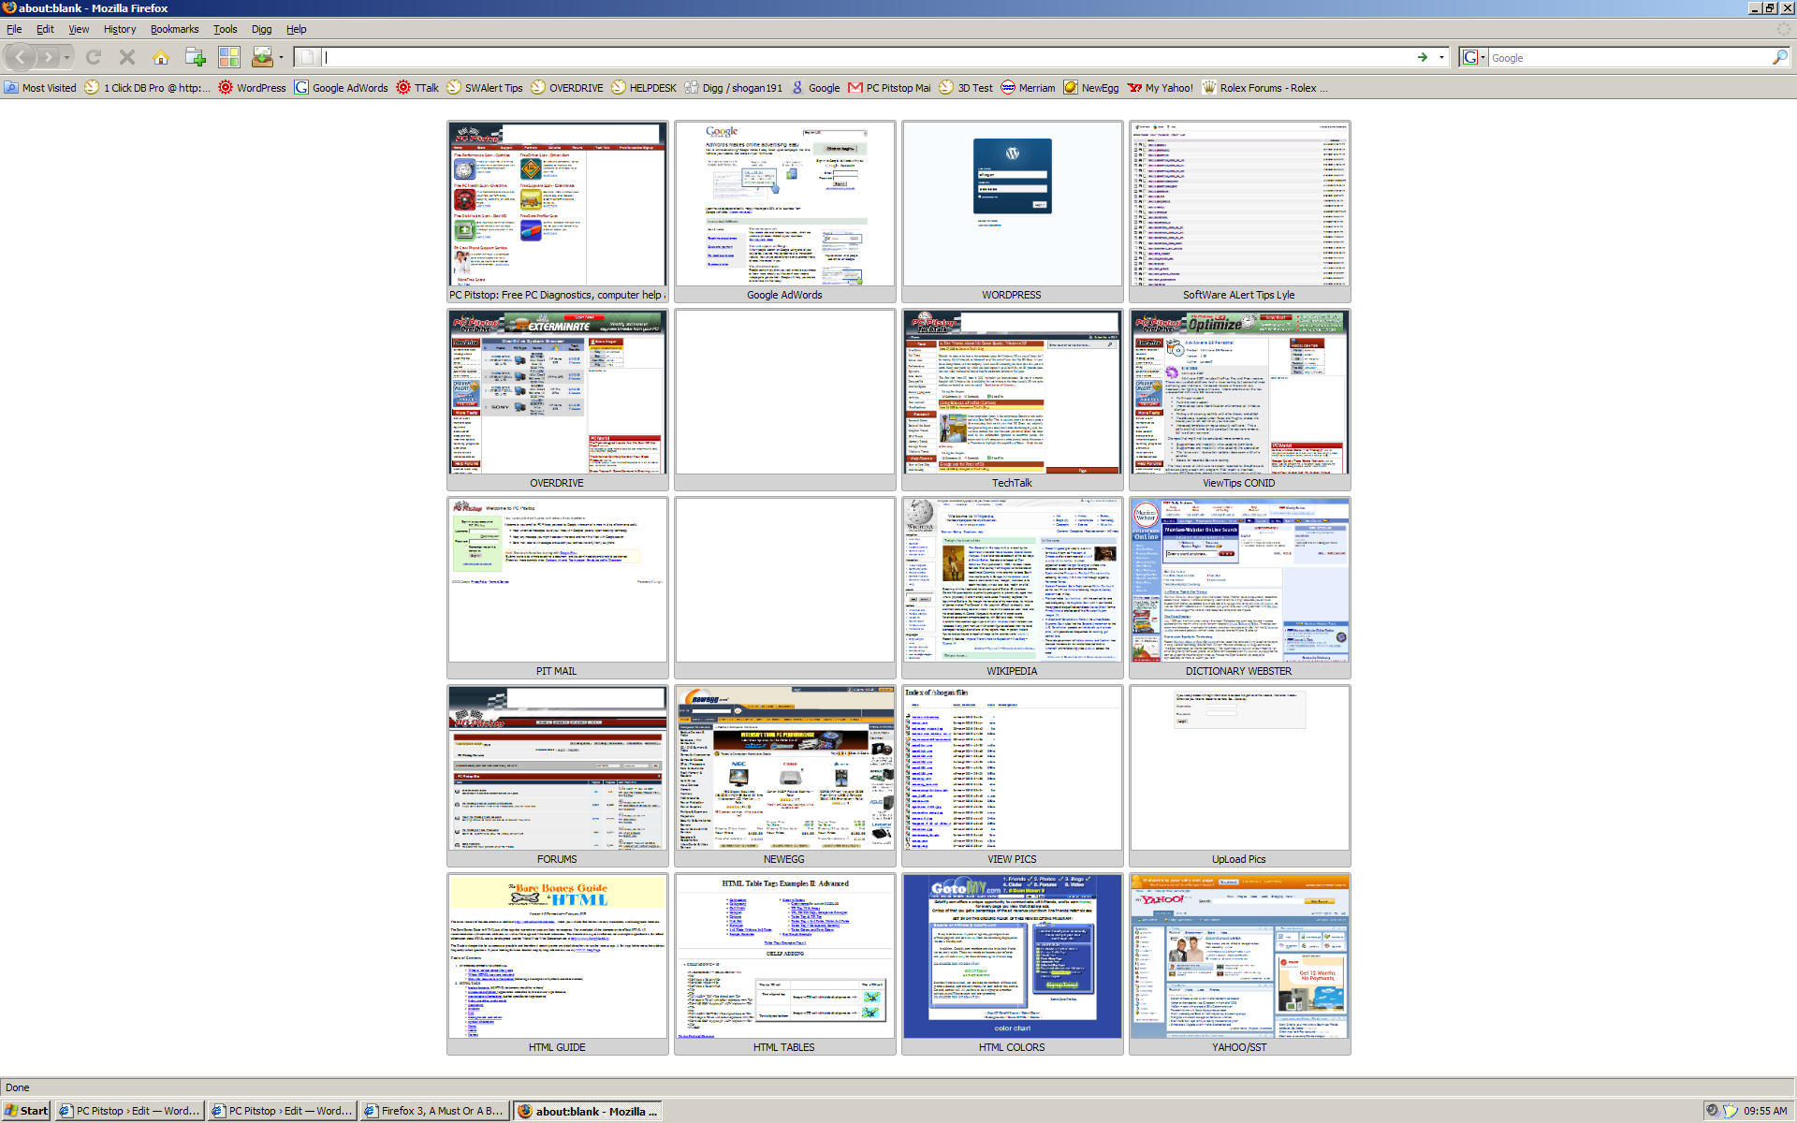This screenshot has width=1797, height=1123.
Task: Click the Windows Start button
Action: [x=26, y=1111]
